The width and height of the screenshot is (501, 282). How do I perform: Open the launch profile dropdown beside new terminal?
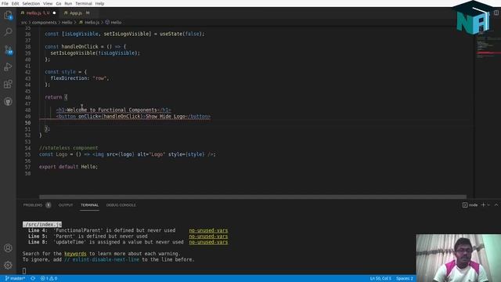488,205
